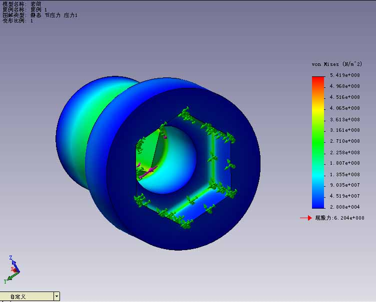The image size is (376, 302).
Task: Click the plot type line 静态 节应力 应力1
Action: click(40, 15)
